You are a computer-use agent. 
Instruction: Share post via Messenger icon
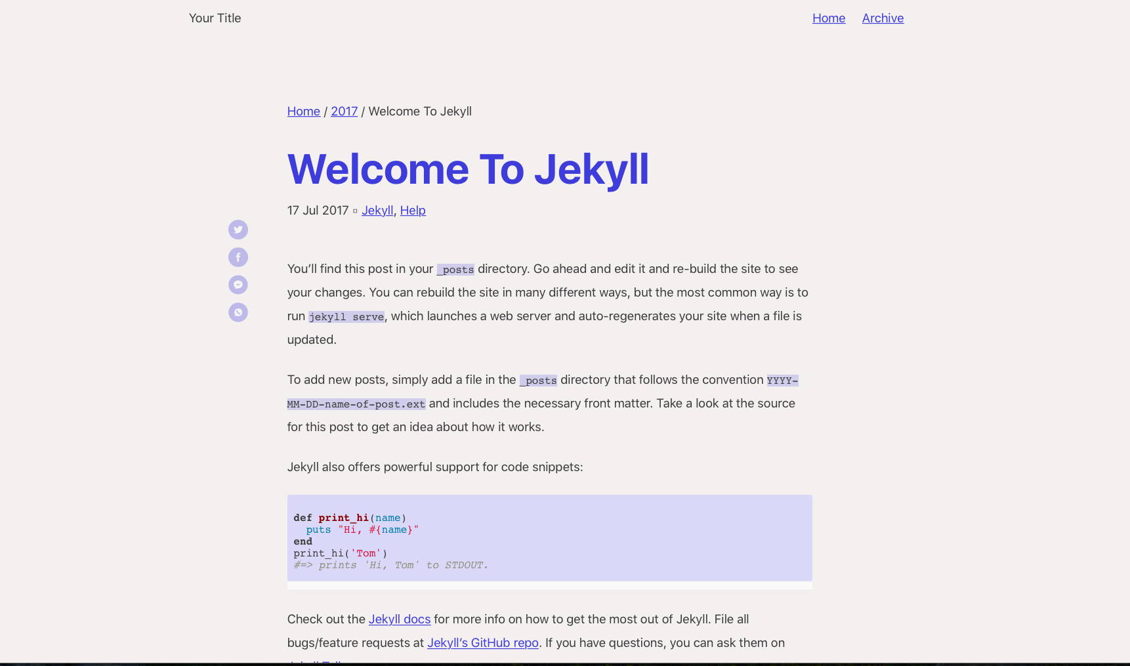pyautogui.click(x=238, y=285)
